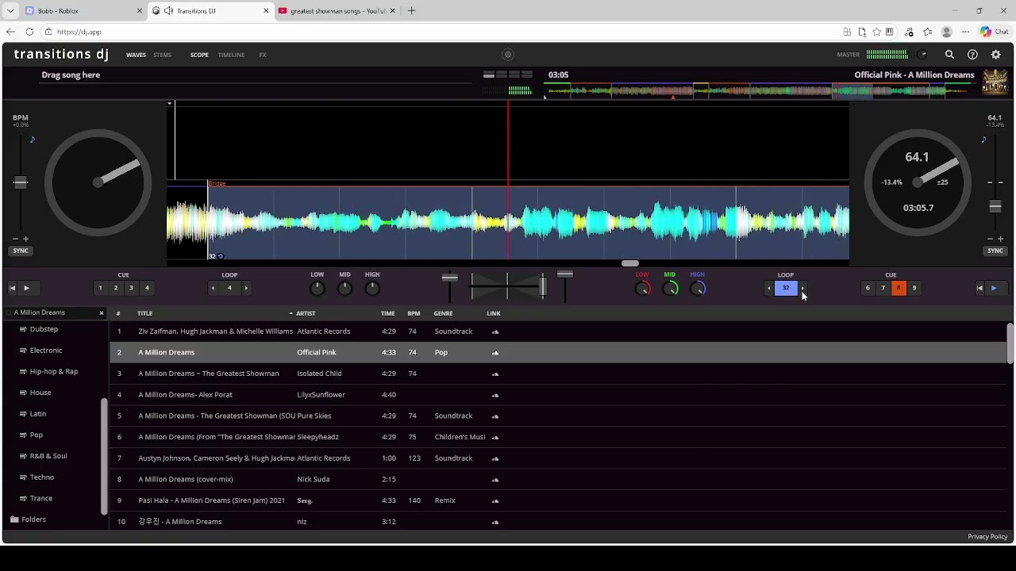Click the left deck volume fader

click(x=450, y=278)
